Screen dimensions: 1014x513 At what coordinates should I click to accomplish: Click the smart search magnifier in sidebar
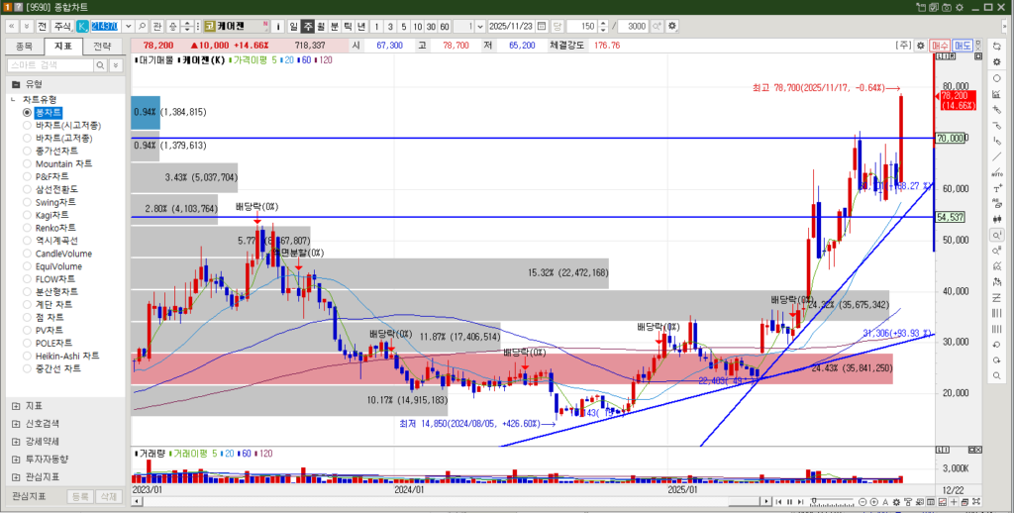coord(100,64)
